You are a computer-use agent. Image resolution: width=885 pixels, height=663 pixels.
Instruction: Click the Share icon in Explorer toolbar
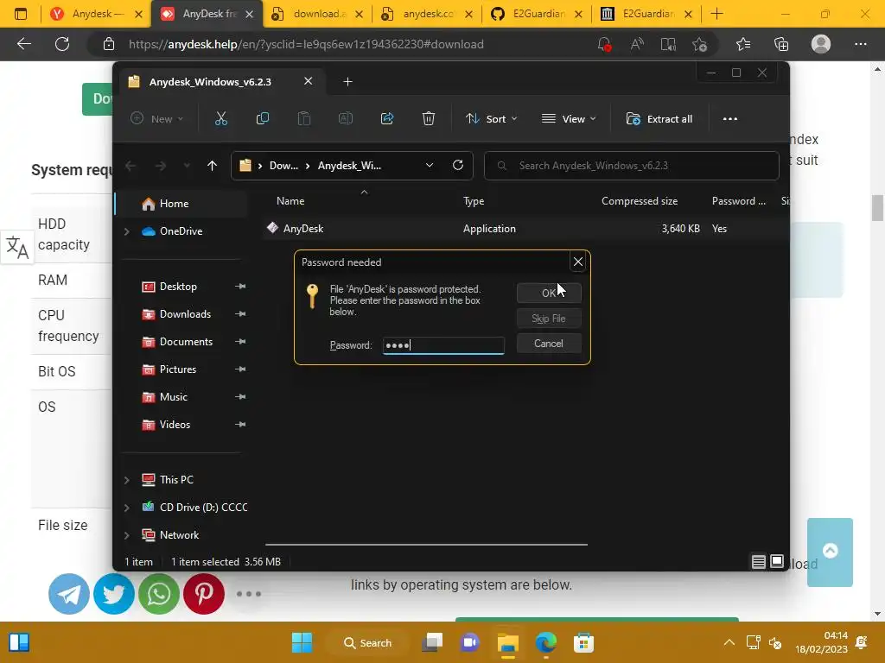click(x=387, y=119)
